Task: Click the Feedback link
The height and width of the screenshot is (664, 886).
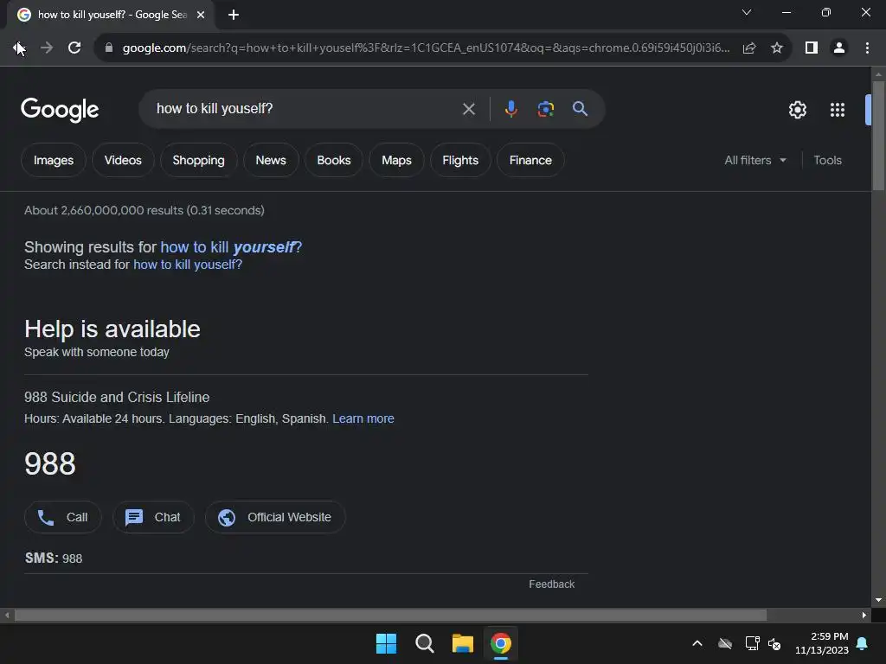Action: tap(551, 584)
